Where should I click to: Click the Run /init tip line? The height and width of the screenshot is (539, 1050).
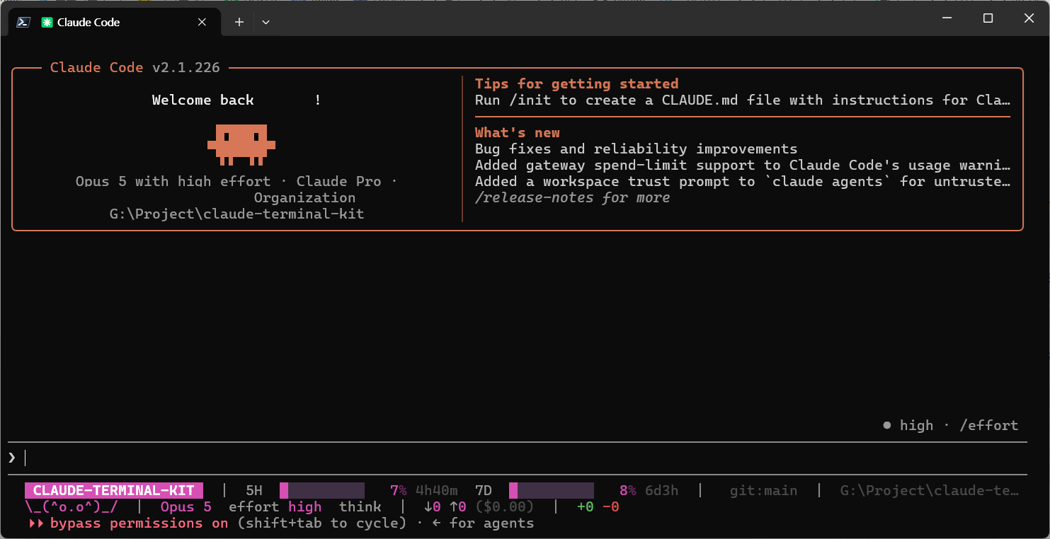coord(743,100)
